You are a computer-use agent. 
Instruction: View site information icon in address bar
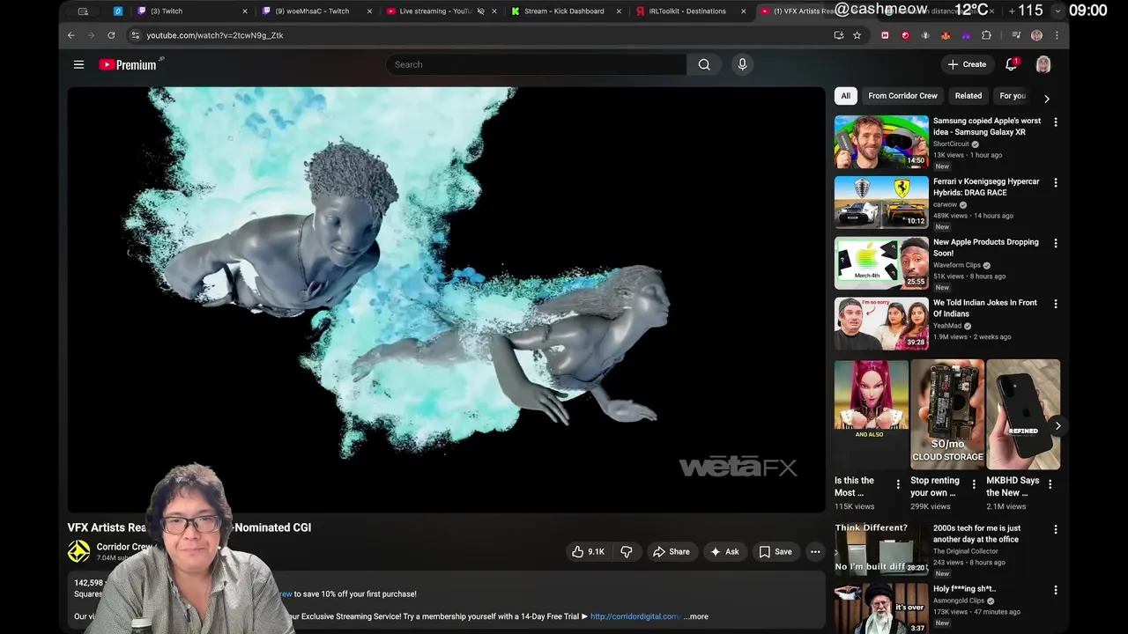click(135, 35)
